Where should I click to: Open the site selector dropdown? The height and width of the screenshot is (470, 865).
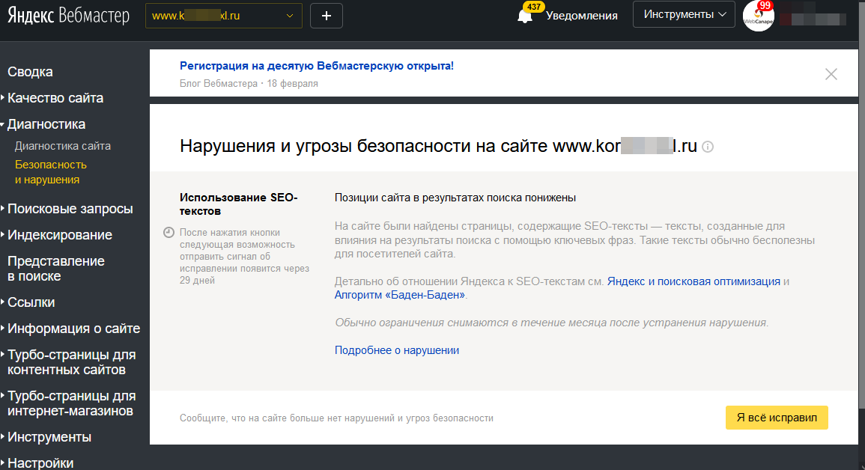[223, 16]
